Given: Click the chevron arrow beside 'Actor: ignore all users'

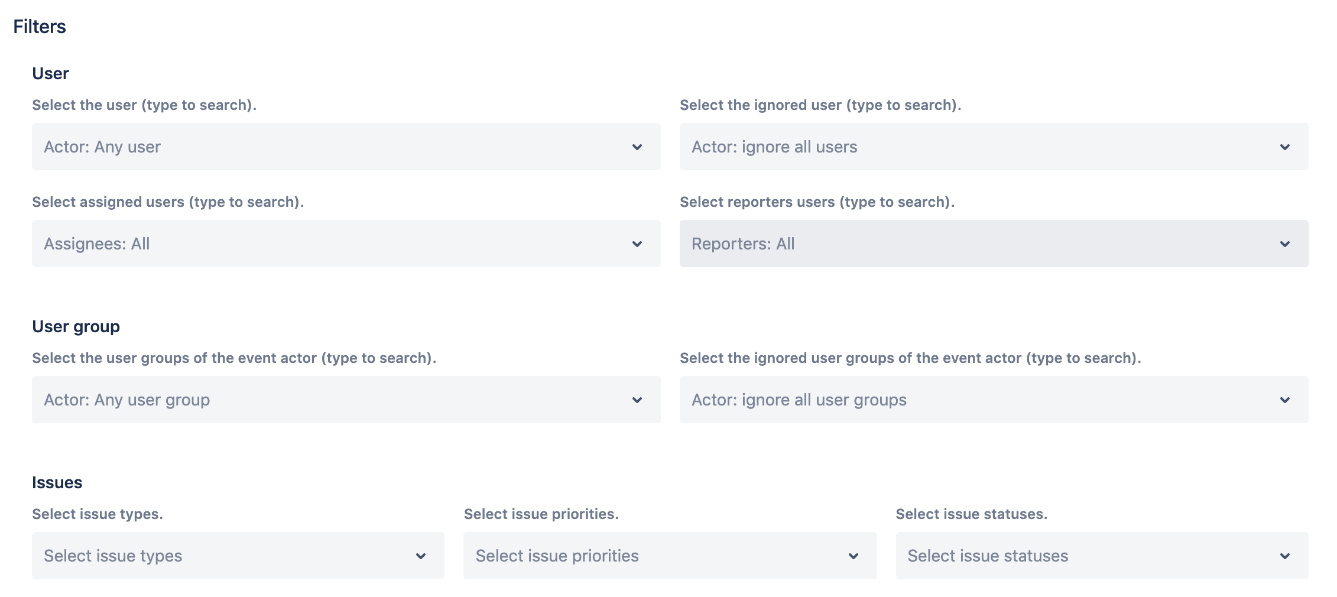Looking at the screenshot, I should tap(1284, 147).
